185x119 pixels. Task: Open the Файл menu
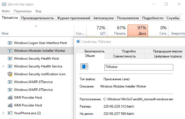(6, 11)
